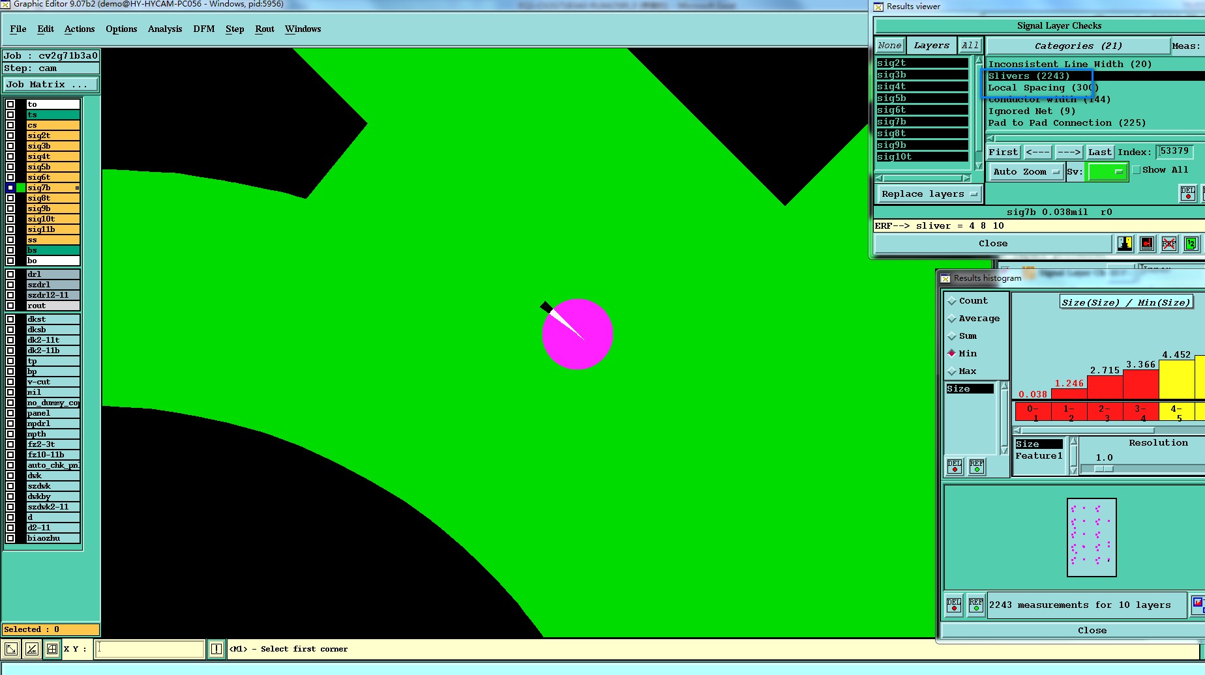Click the First result button

(1003, 152)
